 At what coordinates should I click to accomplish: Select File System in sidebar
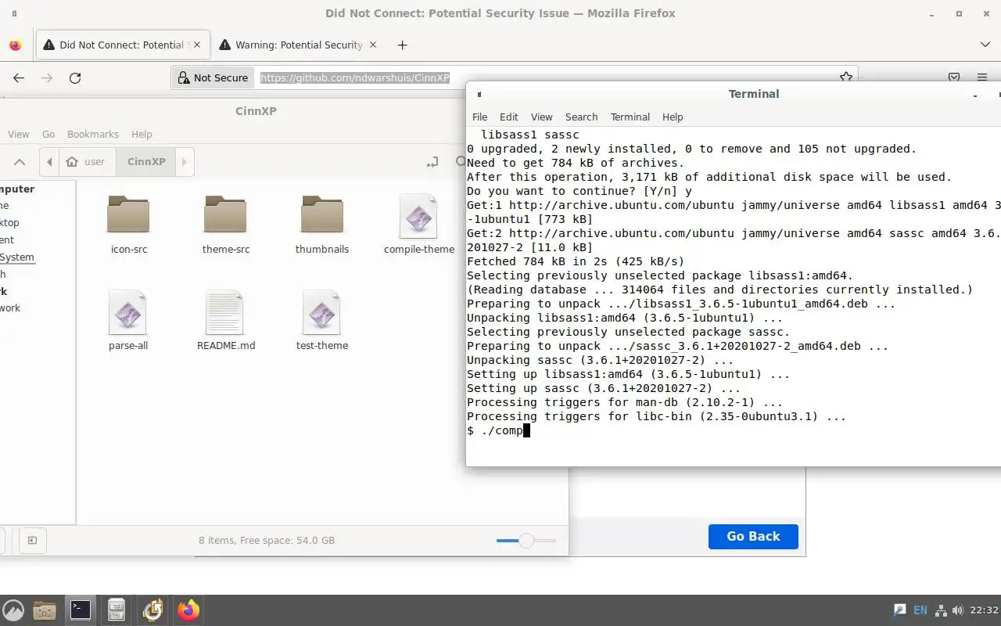(17, 257)
